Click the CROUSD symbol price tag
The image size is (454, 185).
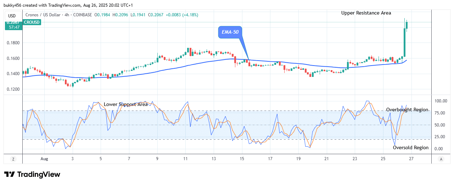click(32, 22)
